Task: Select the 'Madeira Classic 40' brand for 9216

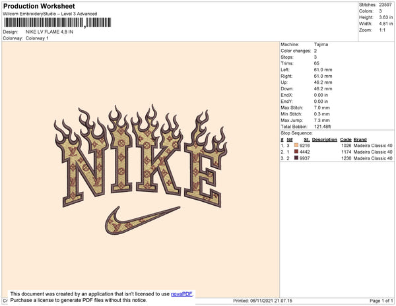Action: (x=373, y=146)
